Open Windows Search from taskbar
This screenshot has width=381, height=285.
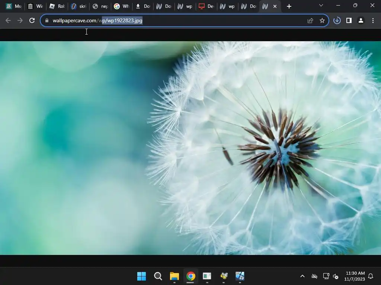158,276
